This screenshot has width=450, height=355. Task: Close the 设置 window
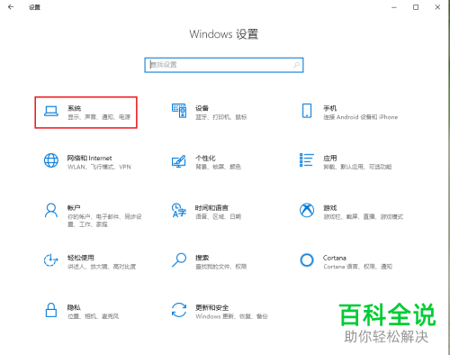tap(437, 7)
